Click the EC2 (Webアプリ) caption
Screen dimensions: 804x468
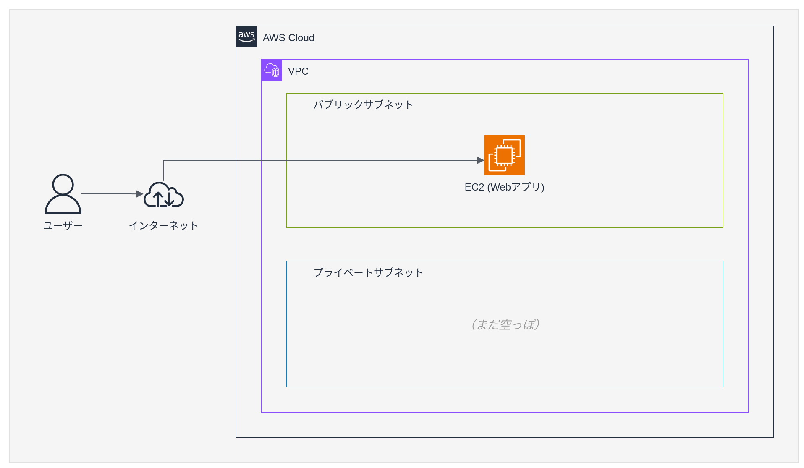[x=504, y=187]
